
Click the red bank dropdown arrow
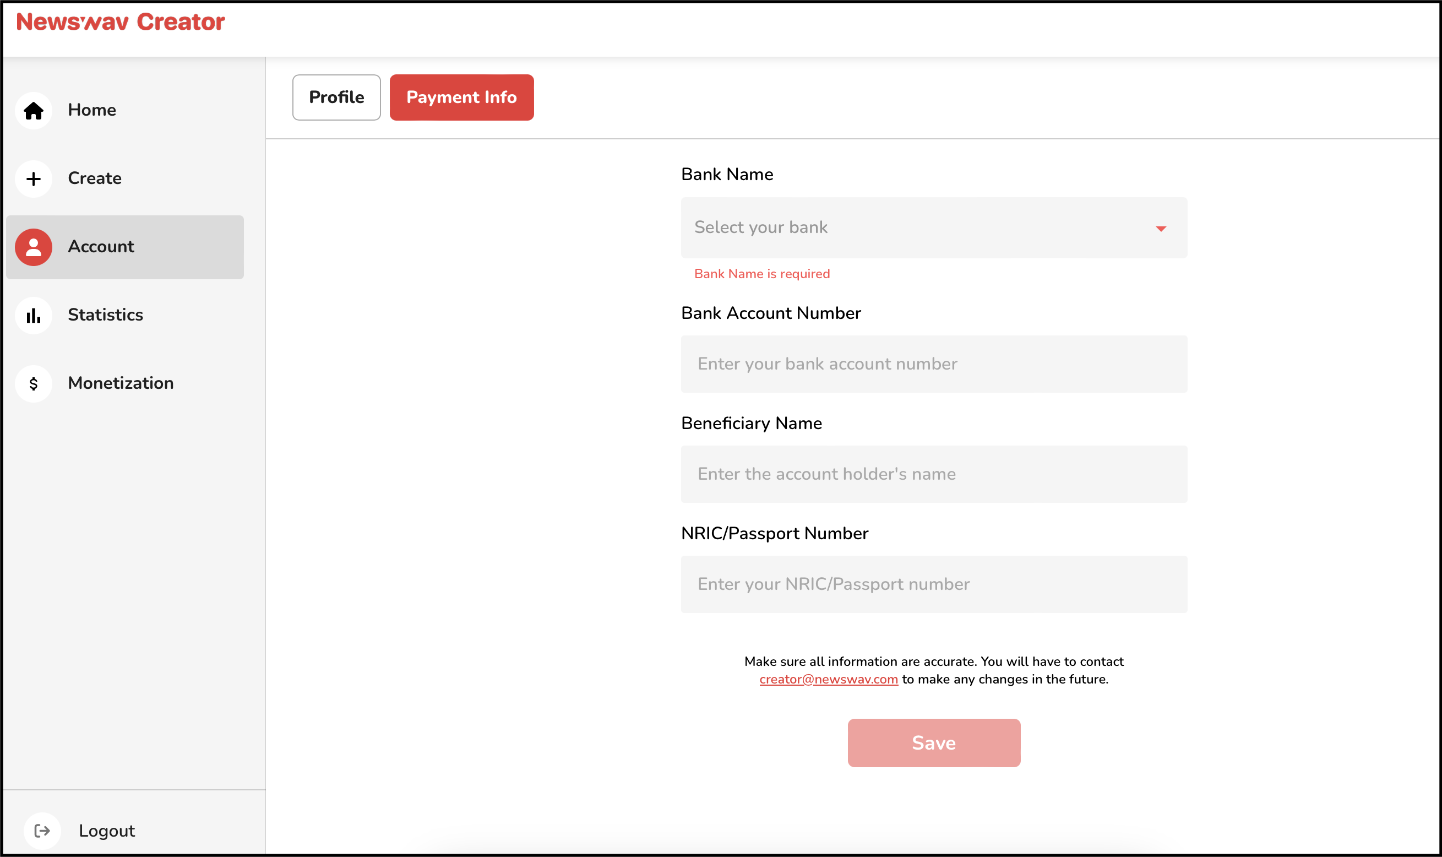[x=1161, y=229]
